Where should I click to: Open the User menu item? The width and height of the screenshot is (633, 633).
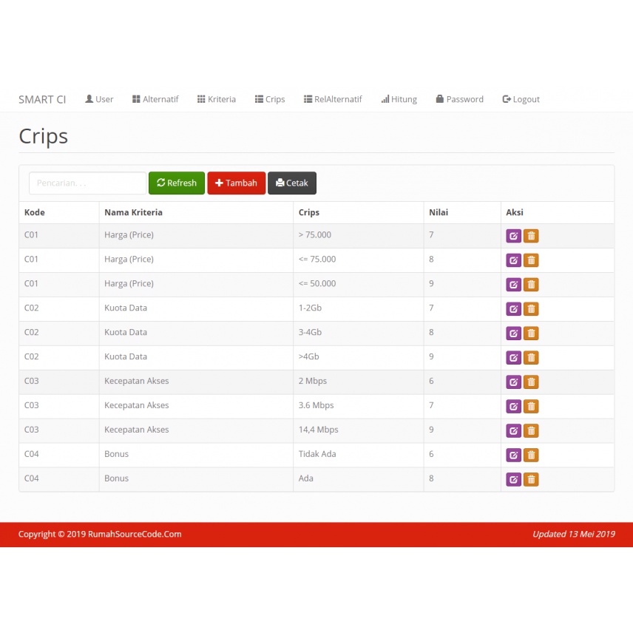99,99
